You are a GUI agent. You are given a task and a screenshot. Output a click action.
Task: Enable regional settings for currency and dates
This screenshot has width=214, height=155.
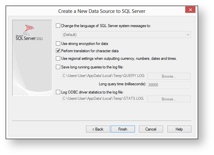click(59, 58)
